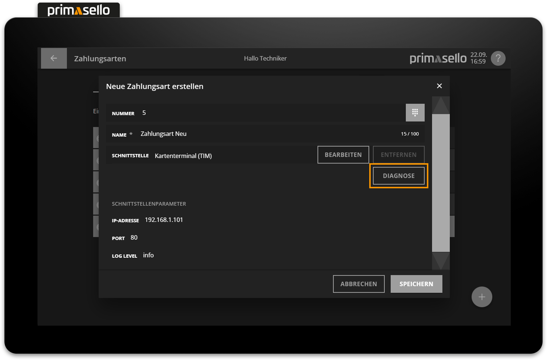The image size is (547, 360).
Task: Cancel with the ABBRECHEN button
Action: point(359,284)
